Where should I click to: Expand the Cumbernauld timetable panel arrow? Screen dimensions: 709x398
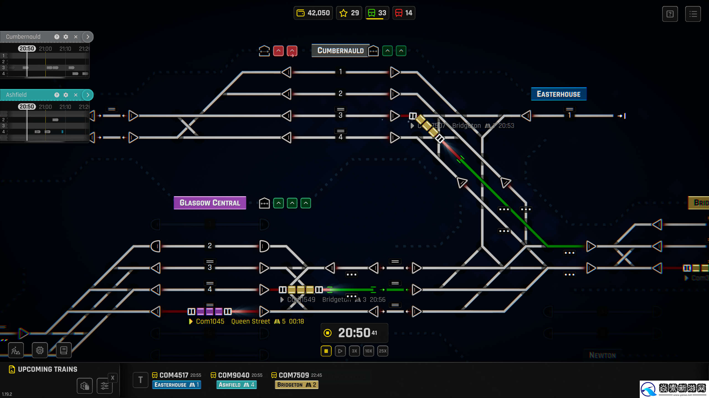click(x=88, y=37)
